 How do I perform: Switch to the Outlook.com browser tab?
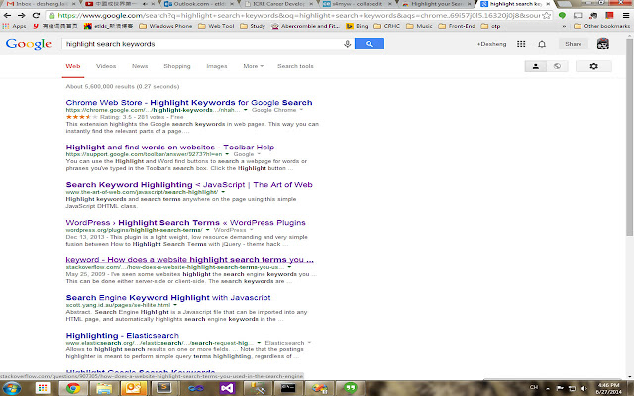point(197,4)
